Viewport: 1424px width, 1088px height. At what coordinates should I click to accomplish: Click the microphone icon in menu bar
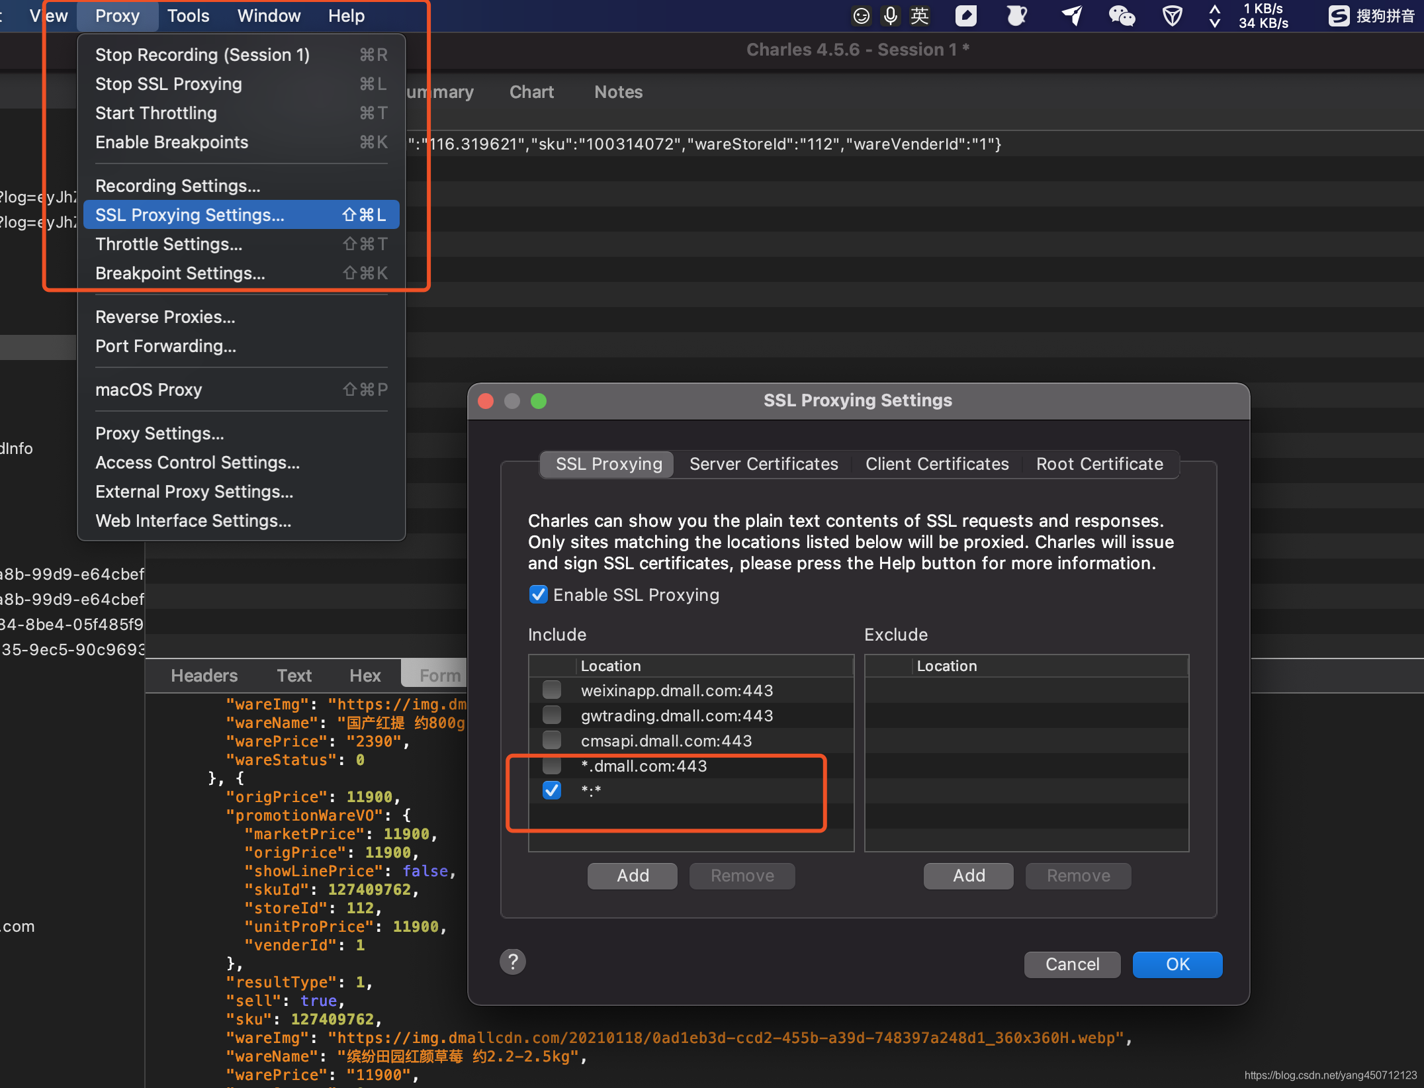(x=891, y=15)
